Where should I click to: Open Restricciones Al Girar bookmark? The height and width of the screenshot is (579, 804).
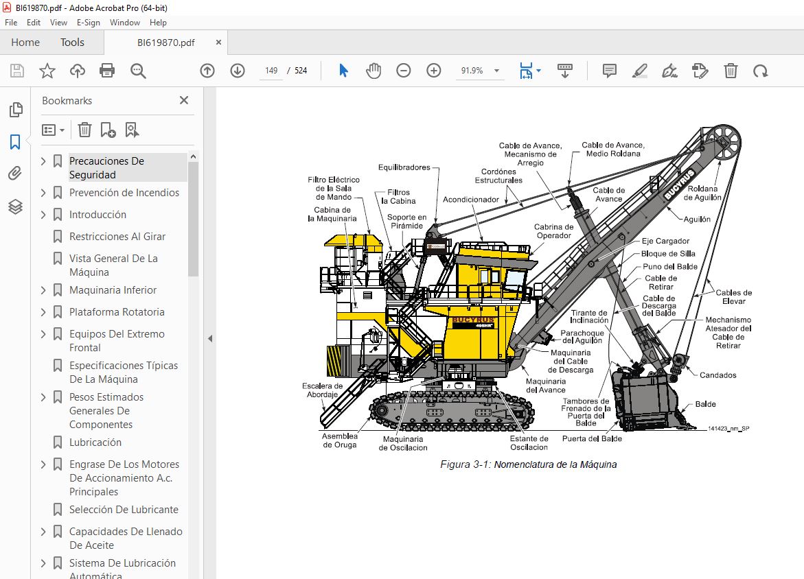tap(117, 237)
